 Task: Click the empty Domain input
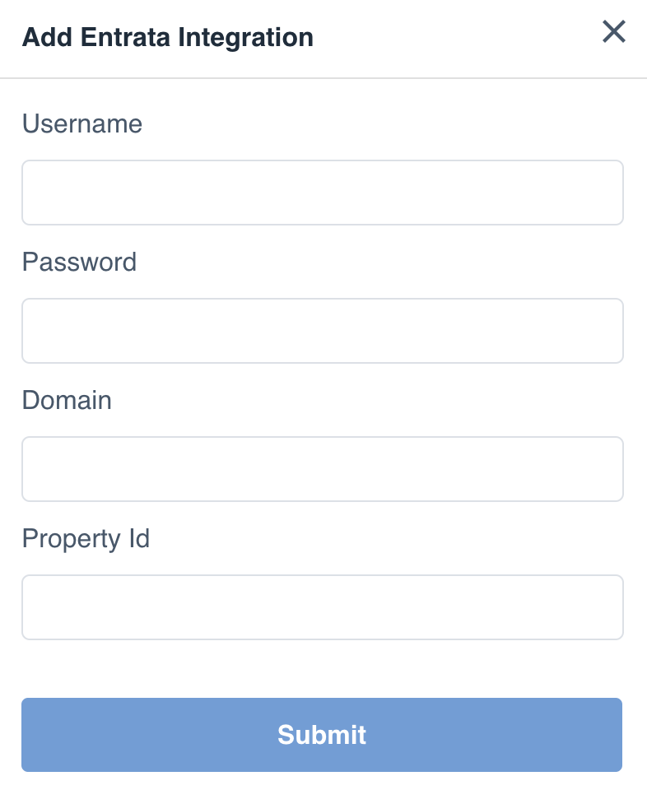323,468
